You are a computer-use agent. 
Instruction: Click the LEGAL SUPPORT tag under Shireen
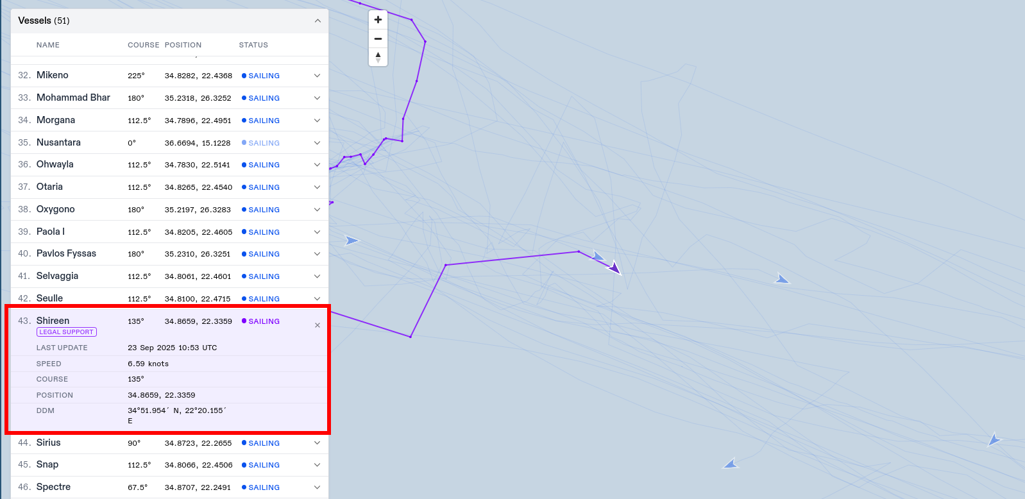tap(67, 332)
